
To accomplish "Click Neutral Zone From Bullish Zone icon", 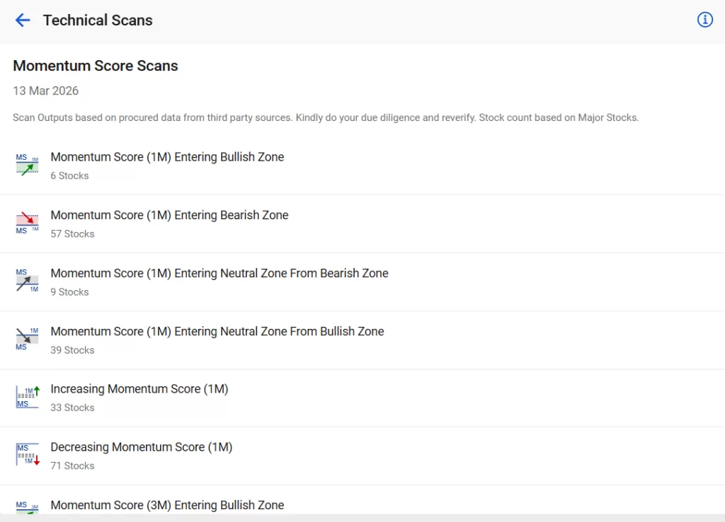I will (x=27, y=340).
